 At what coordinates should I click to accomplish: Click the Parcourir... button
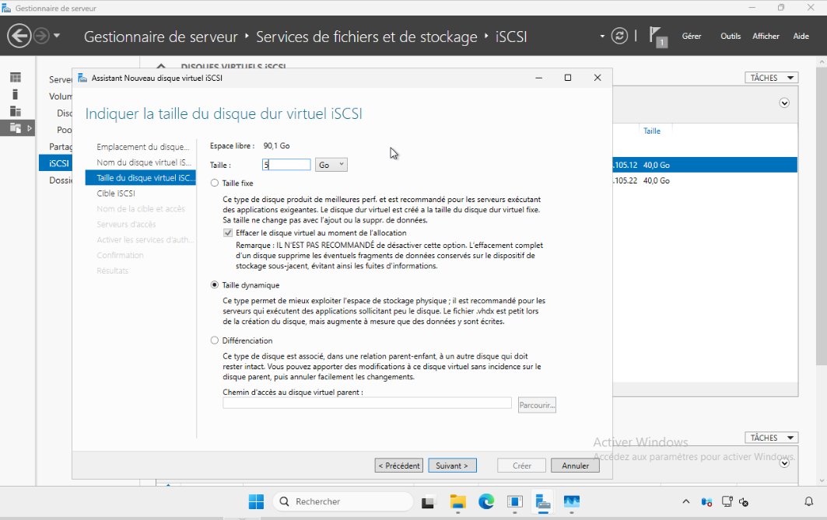coord(537,405)
